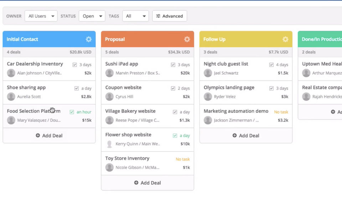Click Cyrus Hill's avatar icon
The image size is (342, 198).
tap(109, 97)
